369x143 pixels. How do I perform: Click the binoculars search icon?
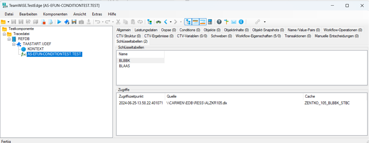coord(159,22)
